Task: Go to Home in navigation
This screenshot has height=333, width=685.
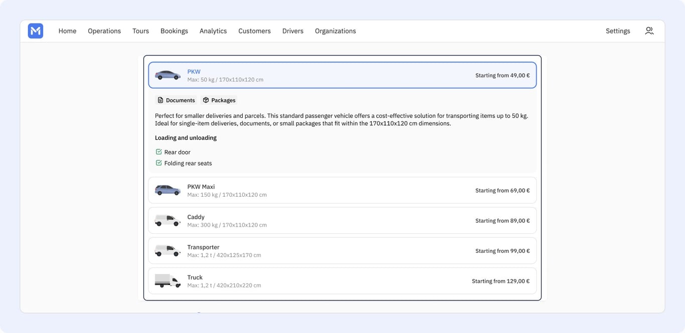Action: (67, 31)
